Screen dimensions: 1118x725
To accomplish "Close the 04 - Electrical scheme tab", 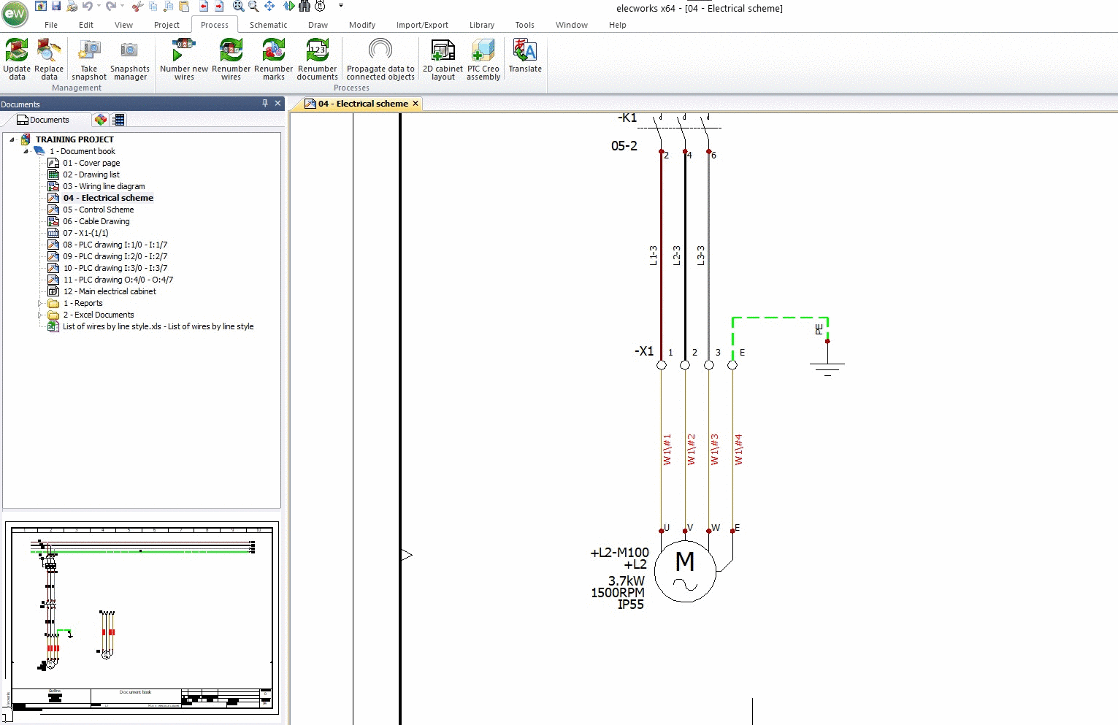I will (416, 104).
